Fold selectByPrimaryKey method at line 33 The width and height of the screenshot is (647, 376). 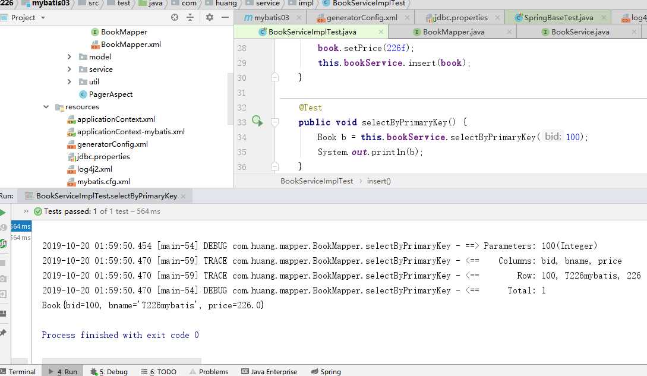point(274,122)
